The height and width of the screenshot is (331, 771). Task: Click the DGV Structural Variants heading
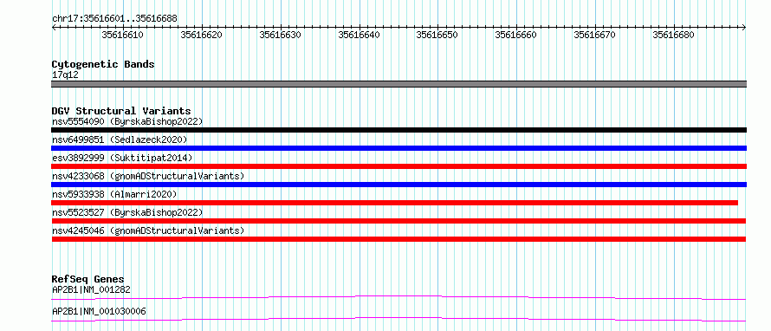(121, 111)
